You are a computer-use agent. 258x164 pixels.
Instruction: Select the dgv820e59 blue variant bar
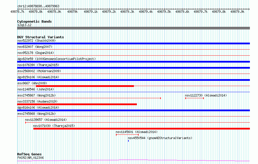(x=133, y=62)
